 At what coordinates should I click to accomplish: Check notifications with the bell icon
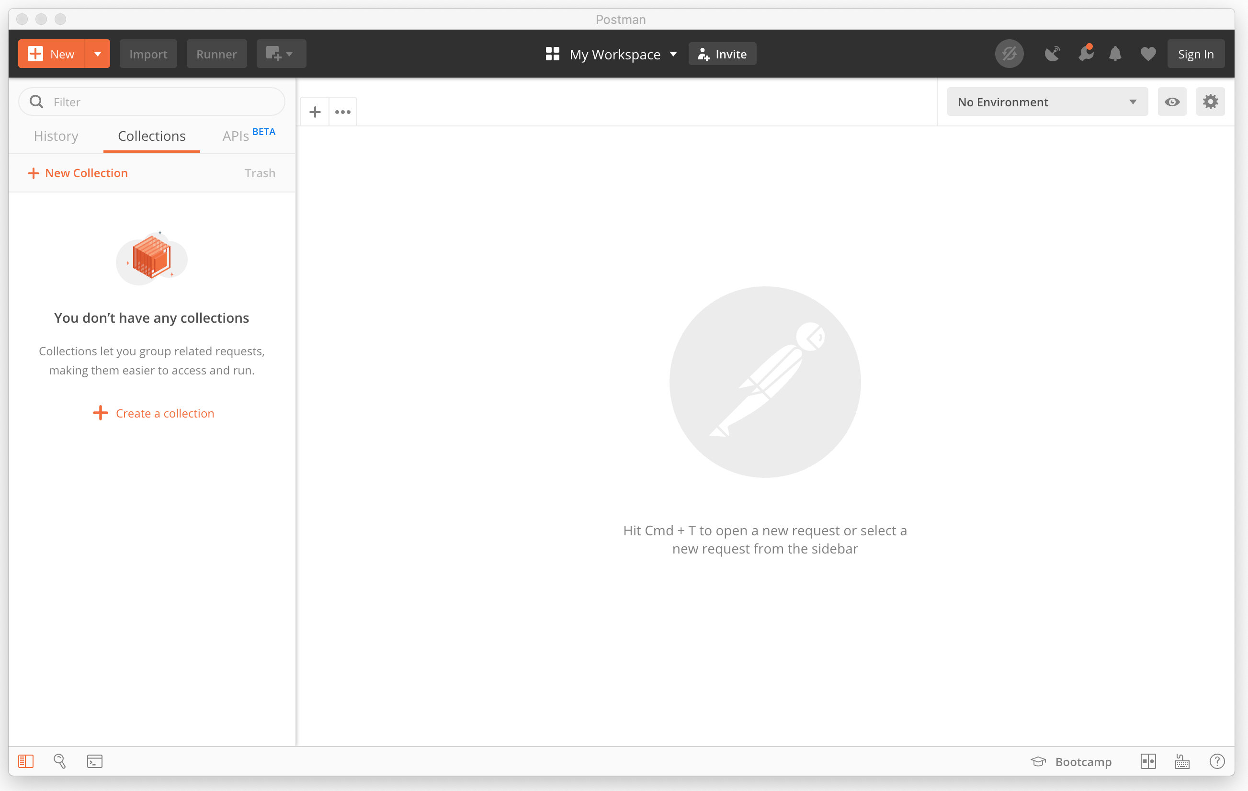point(1115,54)
